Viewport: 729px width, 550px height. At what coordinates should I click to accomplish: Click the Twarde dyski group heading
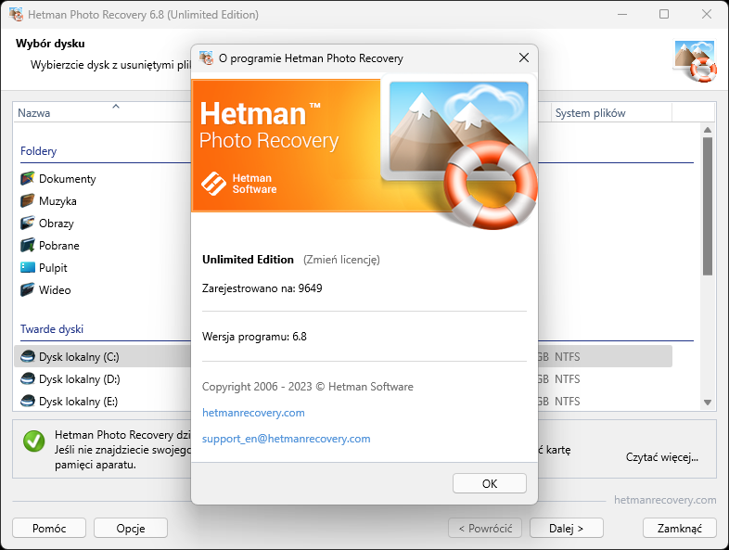pos(52,329)
